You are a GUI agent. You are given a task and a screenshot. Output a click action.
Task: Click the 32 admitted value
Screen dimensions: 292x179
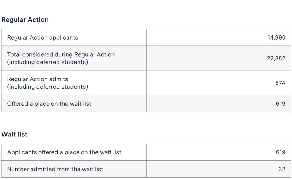click(x=282, y=169)
